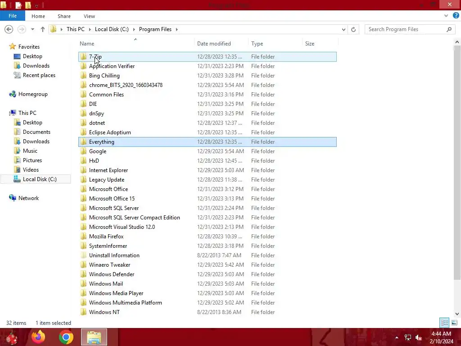
Task: Select the Application Verifier folder name
Action: (112, 66)
